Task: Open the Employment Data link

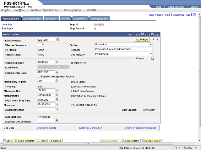Action: pyautogui.click(x=46, y=128)
